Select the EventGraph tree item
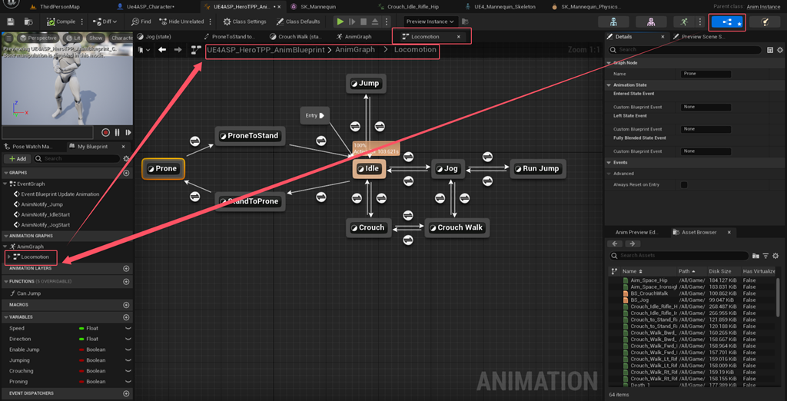 (31, 184)
